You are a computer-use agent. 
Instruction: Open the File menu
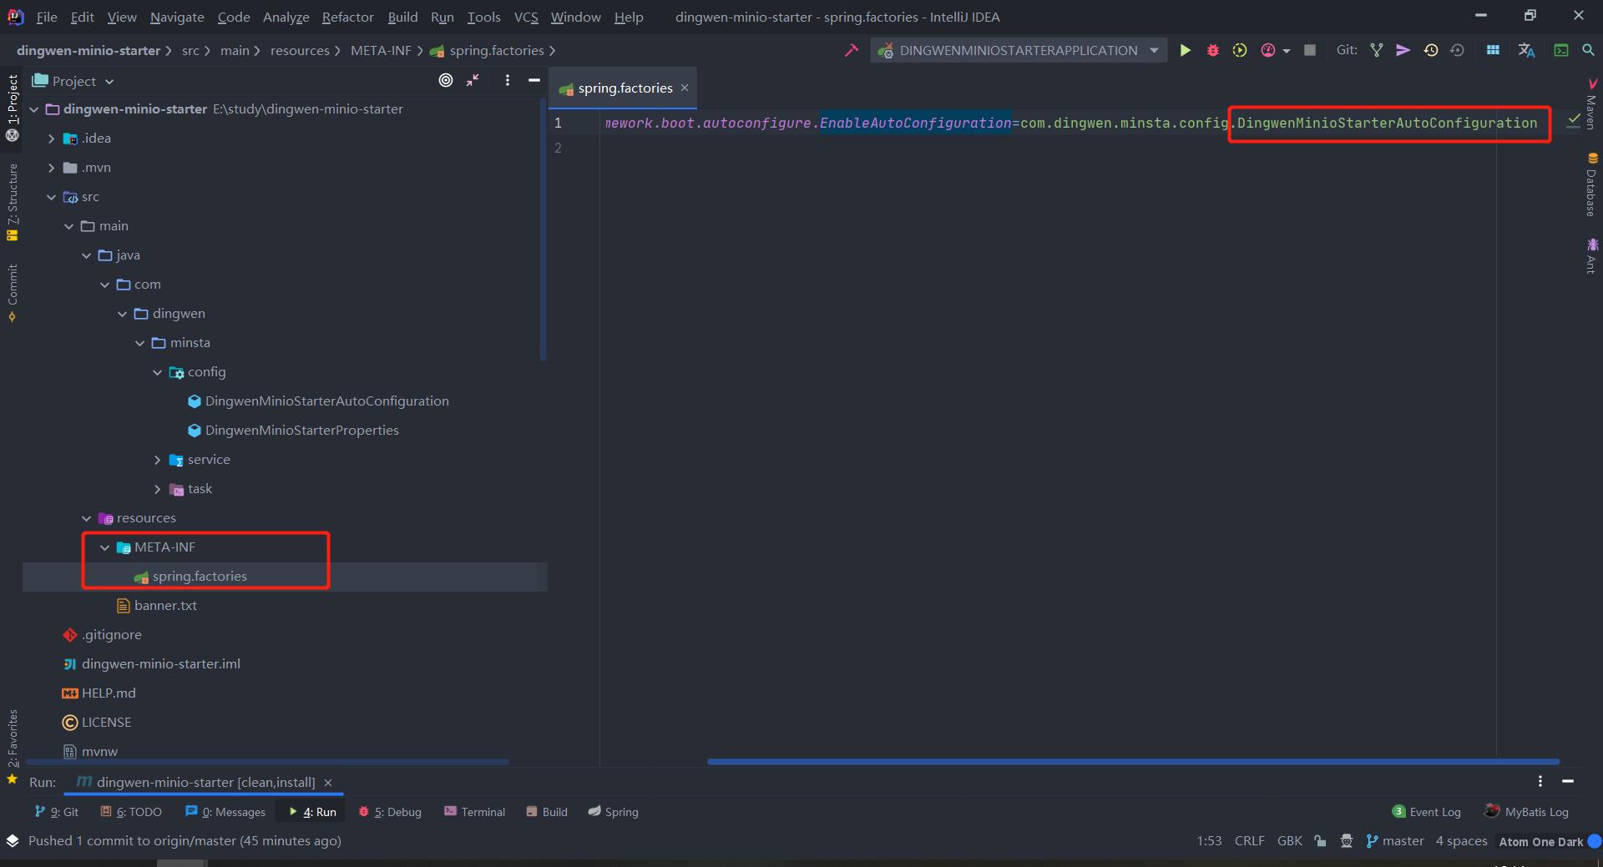pyautogui.click(x=47, y=17)
